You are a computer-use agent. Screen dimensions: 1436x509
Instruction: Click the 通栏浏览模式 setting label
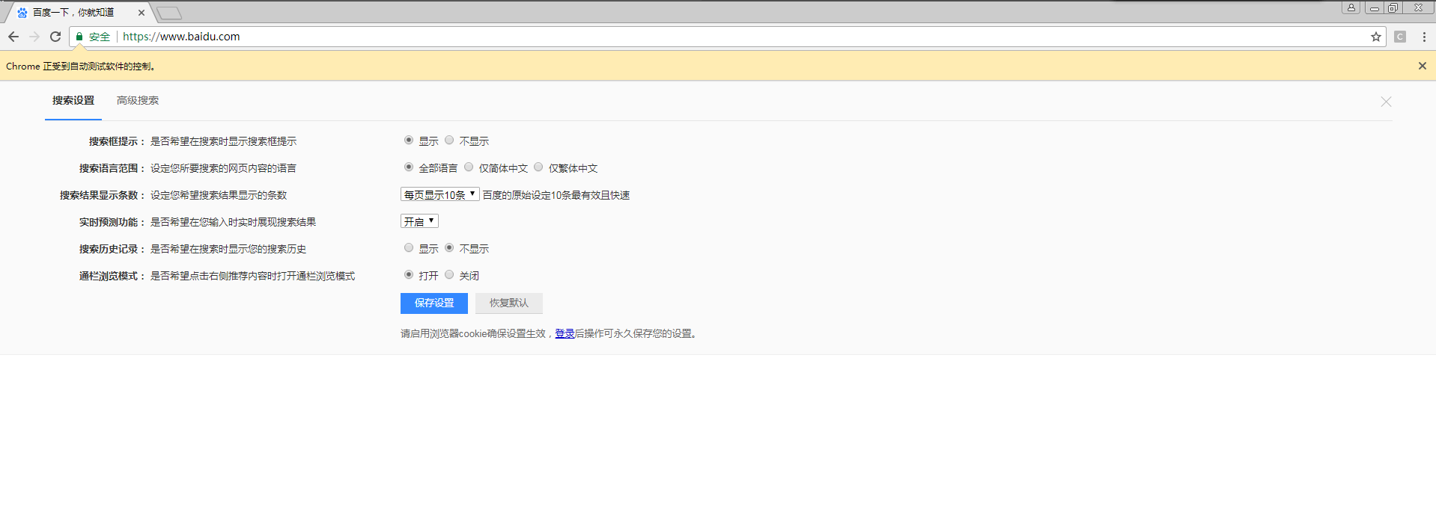click(112, 276)
